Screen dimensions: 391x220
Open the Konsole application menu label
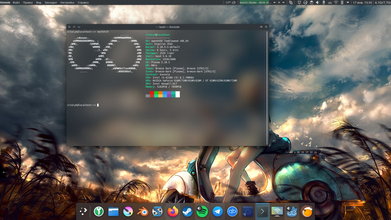[5, 2]
